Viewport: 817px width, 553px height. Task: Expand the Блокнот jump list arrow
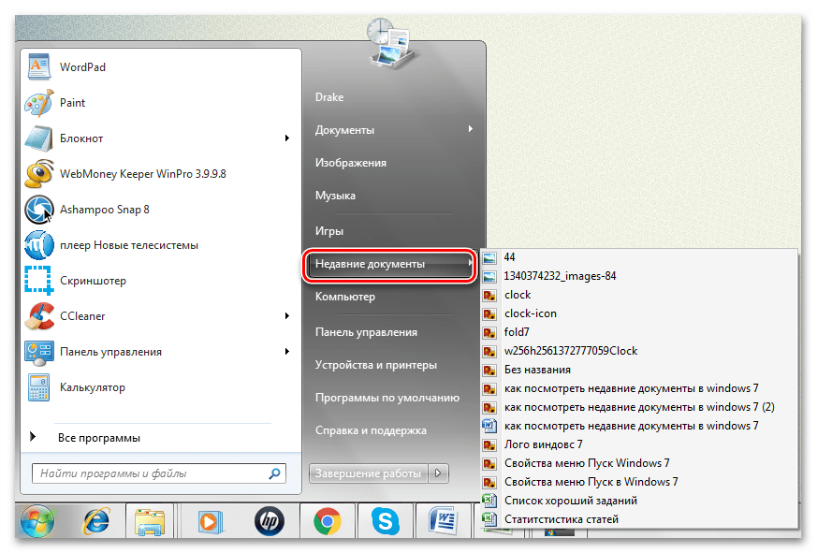[x=286, y=138]
